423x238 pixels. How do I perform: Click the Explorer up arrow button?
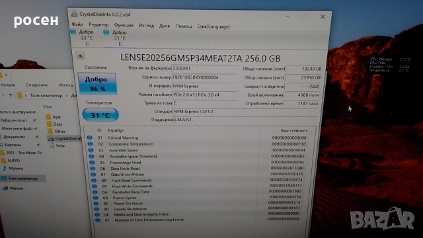coord(11,95)
